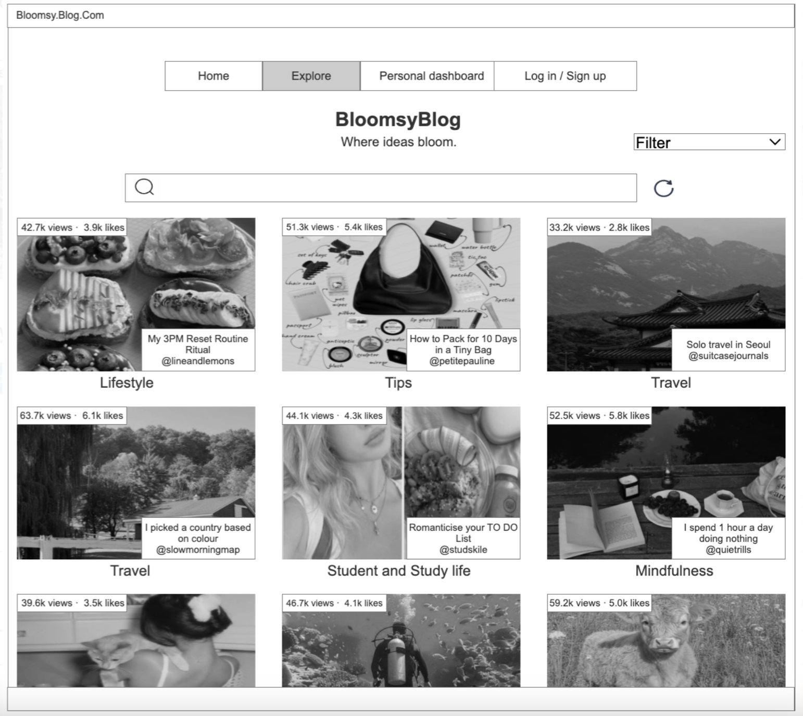Open the countryside house Travel thumbnail
This screenshot has width=803, height=716.
pyautogui.click(x=136, y=483)
